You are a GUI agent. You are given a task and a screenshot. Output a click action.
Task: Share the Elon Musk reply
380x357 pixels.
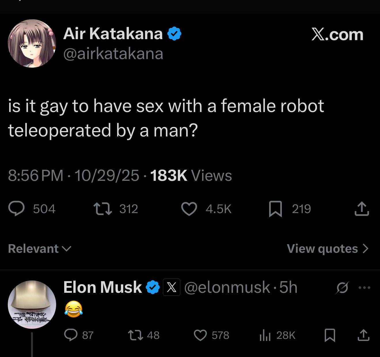coord(363,335)
